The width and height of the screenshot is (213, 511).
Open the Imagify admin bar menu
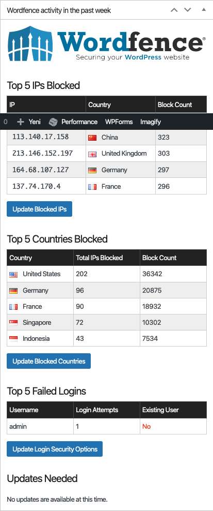[x=151, y=122]
